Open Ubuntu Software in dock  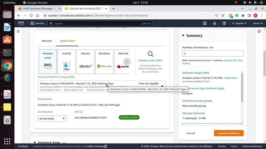tap(7, 40)
